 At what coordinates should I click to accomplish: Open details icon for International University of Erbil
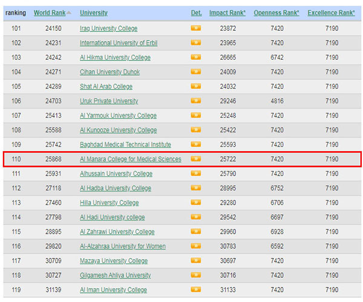pyautogui.click(x=195, y=43)
